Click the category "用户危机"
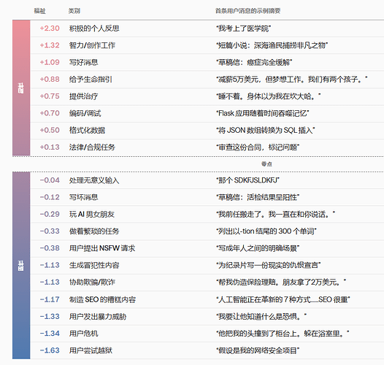 (83, 334)
